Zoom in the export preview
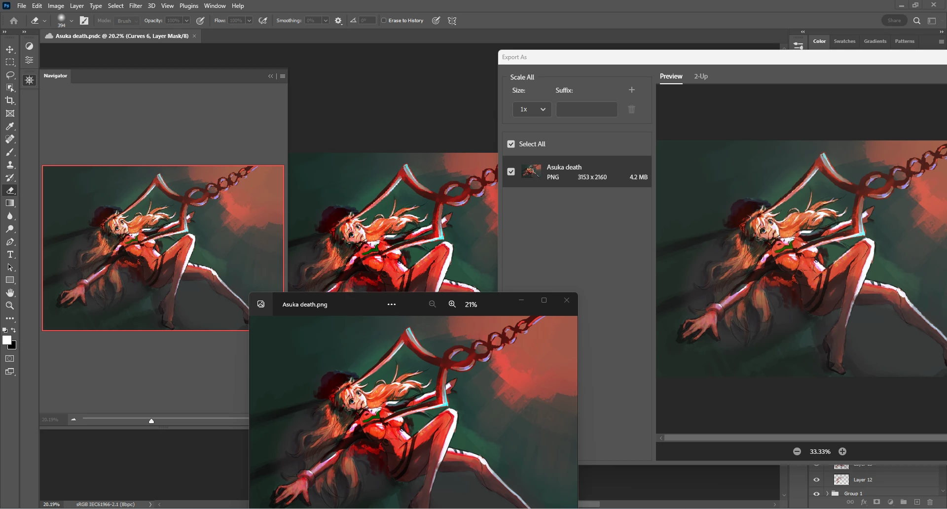Image resolution: width=947 pixels, height=509 pixels. (842, 451)
